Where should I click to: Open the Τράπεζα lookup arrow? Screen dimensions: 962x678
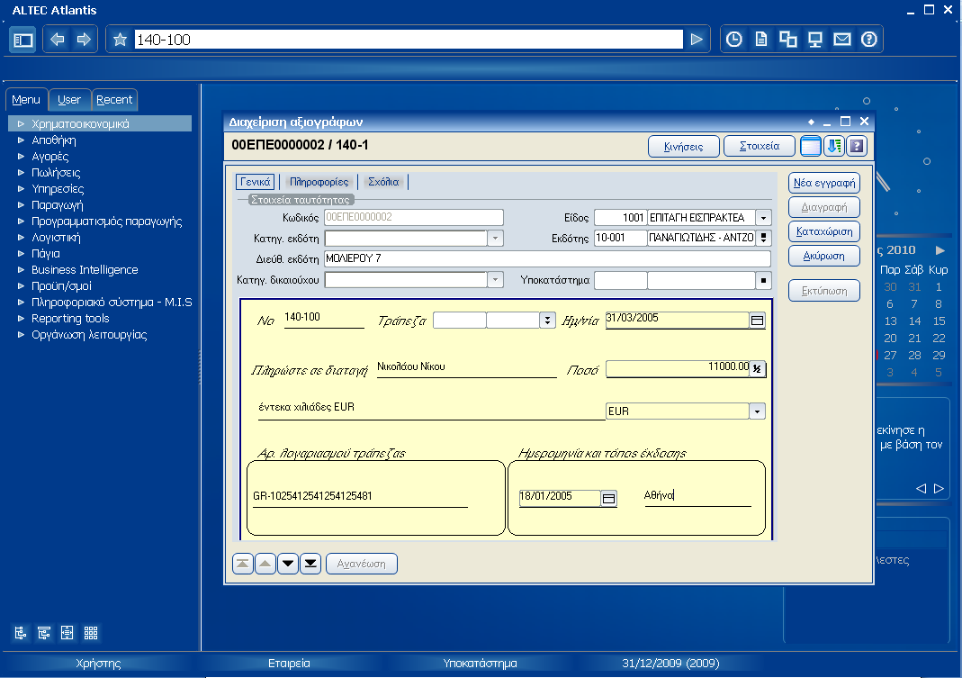(x=547, y=320)
